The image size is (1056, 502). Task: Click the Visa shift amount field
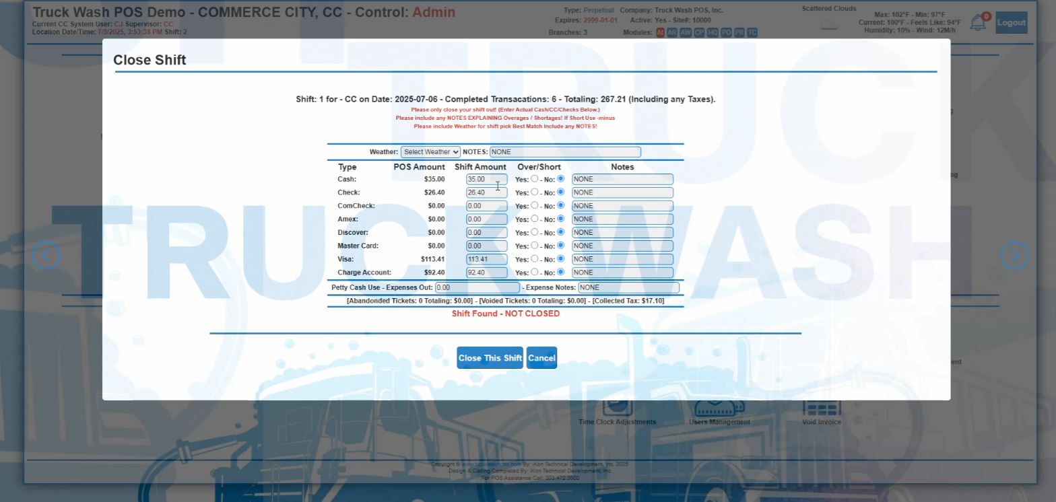[x=487, y=259]
